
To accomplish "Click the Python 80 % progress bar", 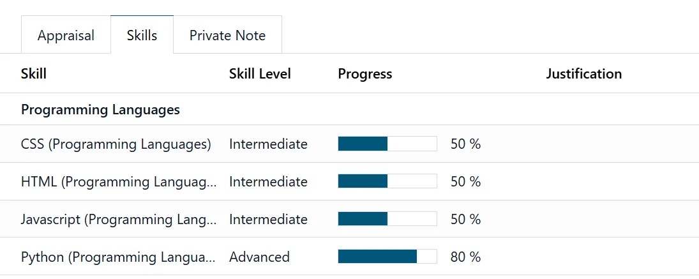I will click(387, 257).
